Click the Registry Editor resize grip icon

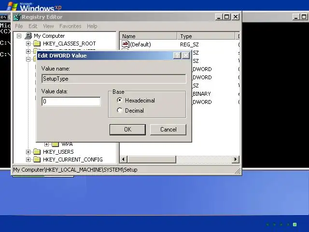(x=238, y=171)
